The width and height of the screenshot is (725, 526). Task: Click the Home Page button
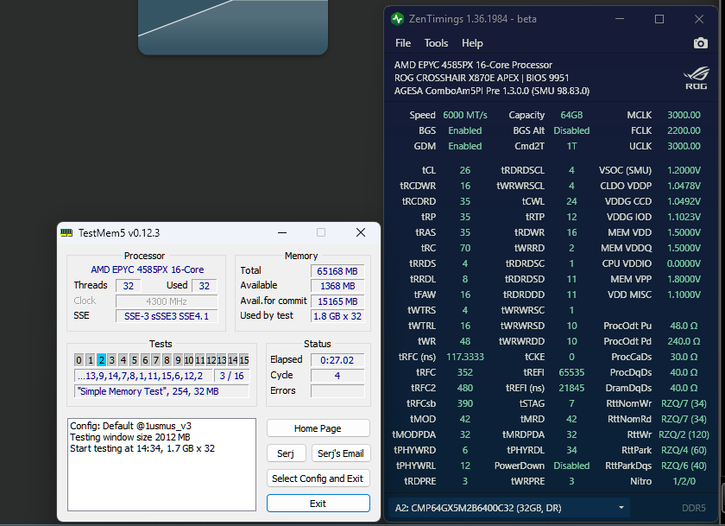click(318, 428)
